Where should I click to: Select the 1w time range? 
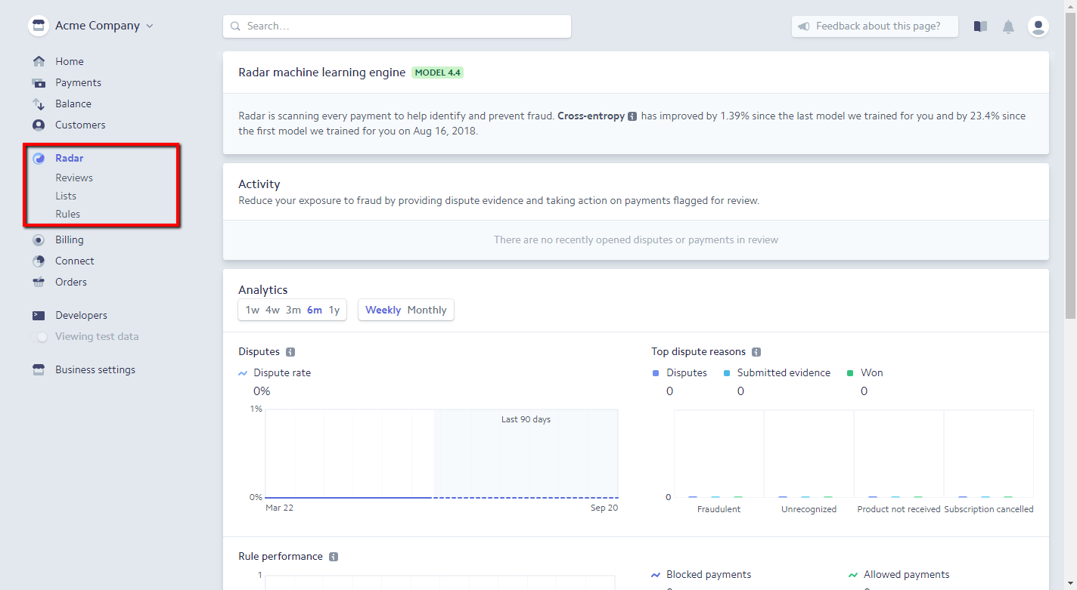pos(253,310)
